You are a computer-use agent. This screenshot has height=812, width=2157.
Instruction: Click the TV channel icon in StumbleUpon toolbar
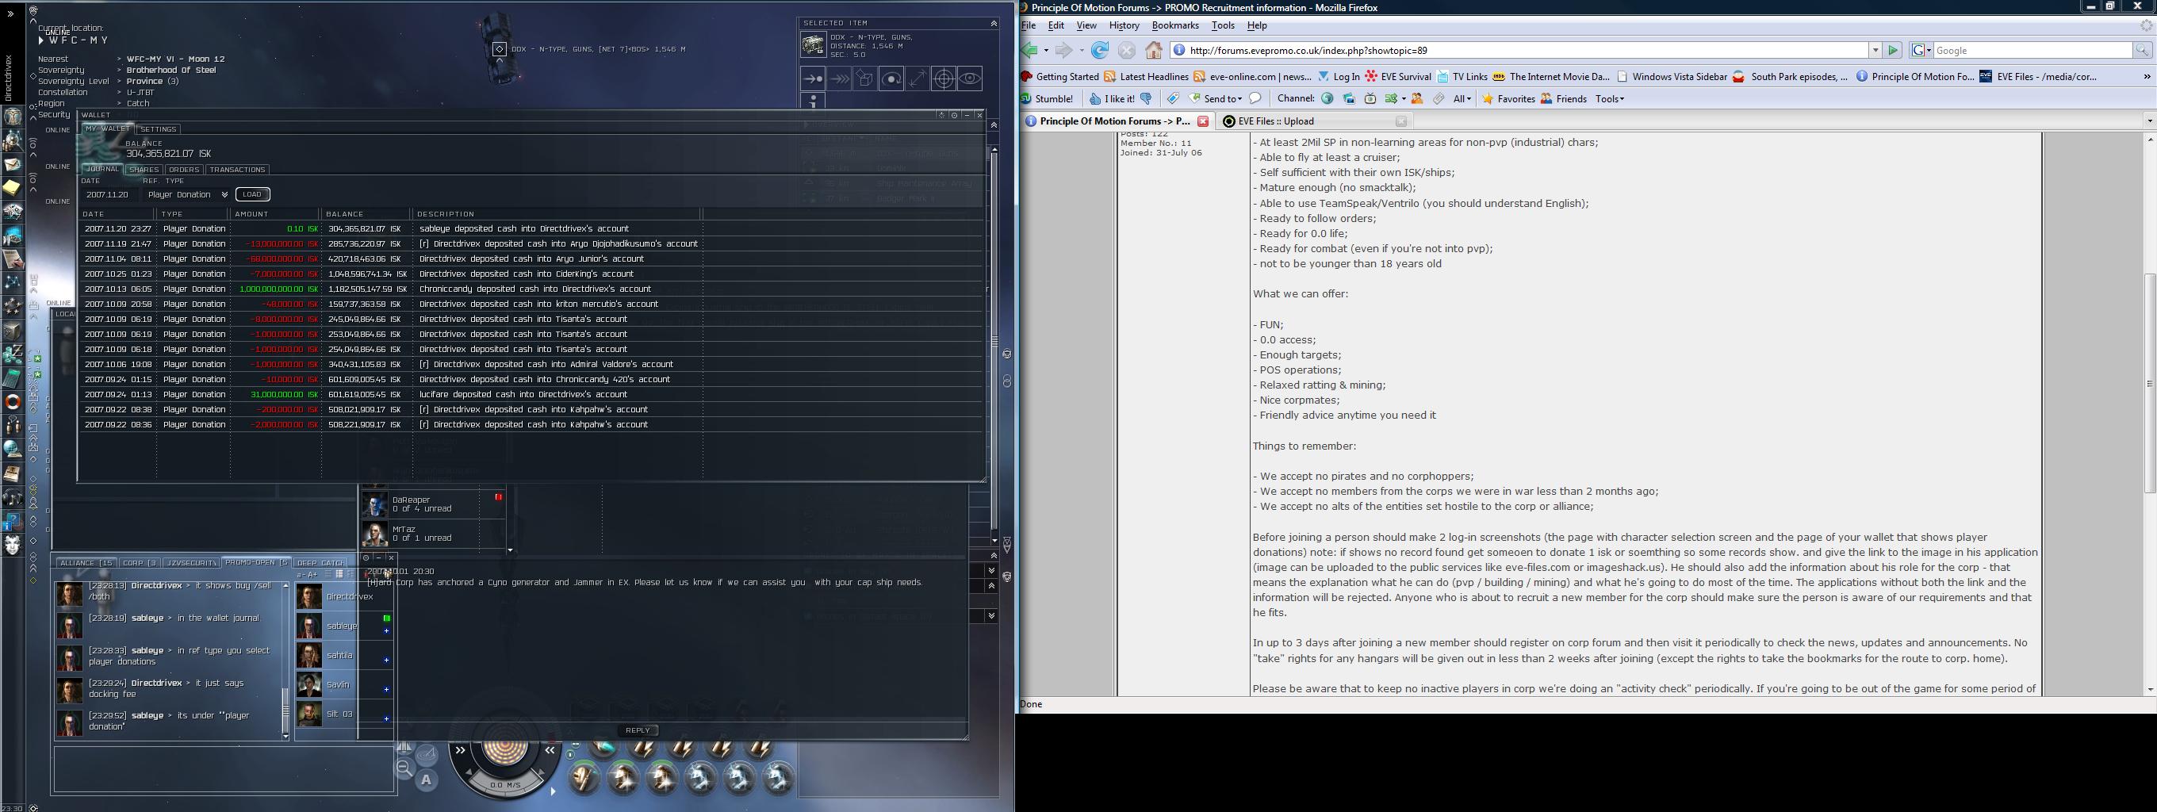pos(1370,99)
